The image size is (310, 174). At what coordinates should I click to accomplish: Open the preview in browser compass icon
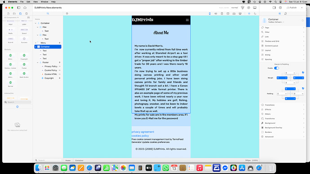249,8
